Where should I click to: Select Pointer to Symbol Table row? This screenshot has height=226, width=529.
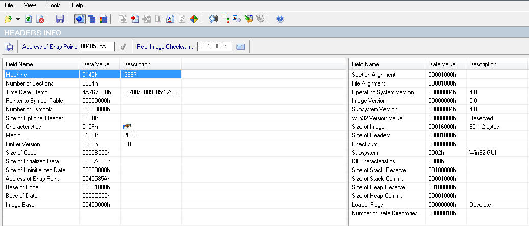point(93,101)
